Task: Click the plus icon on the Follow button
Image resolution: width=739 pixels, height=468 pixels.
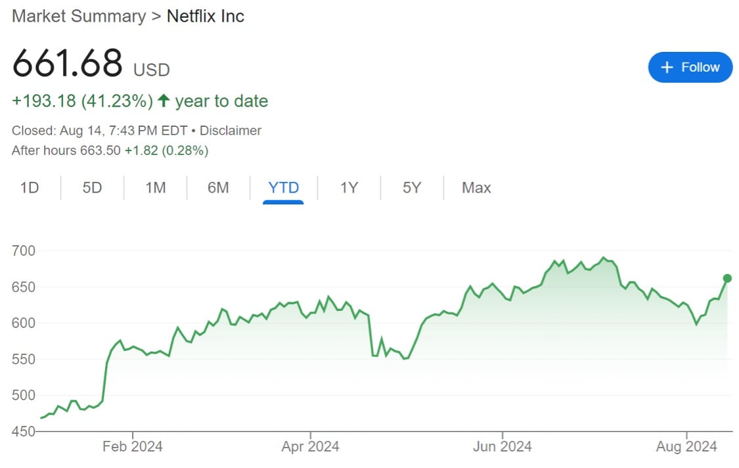Action: pos(667,67)
